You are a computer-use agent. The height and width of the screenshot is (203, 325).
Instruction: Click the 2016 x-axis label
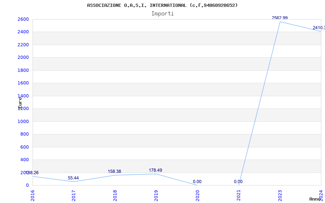pos(32,196)
